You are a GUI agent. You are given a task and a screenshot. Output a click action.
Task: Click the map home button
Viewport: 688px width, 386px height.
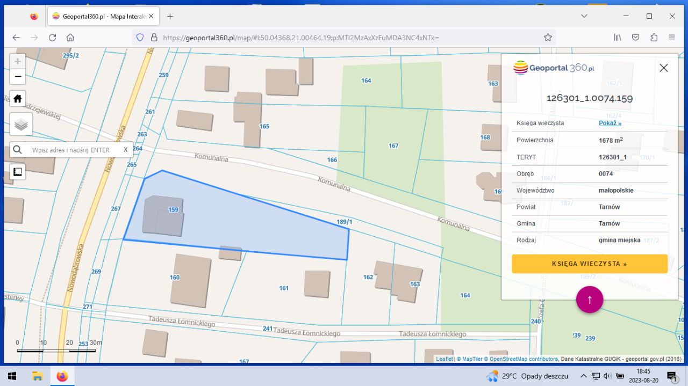(18, 99)
